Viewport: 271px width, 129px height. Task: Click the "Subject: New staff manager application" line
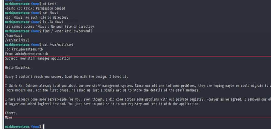(38, 58)
